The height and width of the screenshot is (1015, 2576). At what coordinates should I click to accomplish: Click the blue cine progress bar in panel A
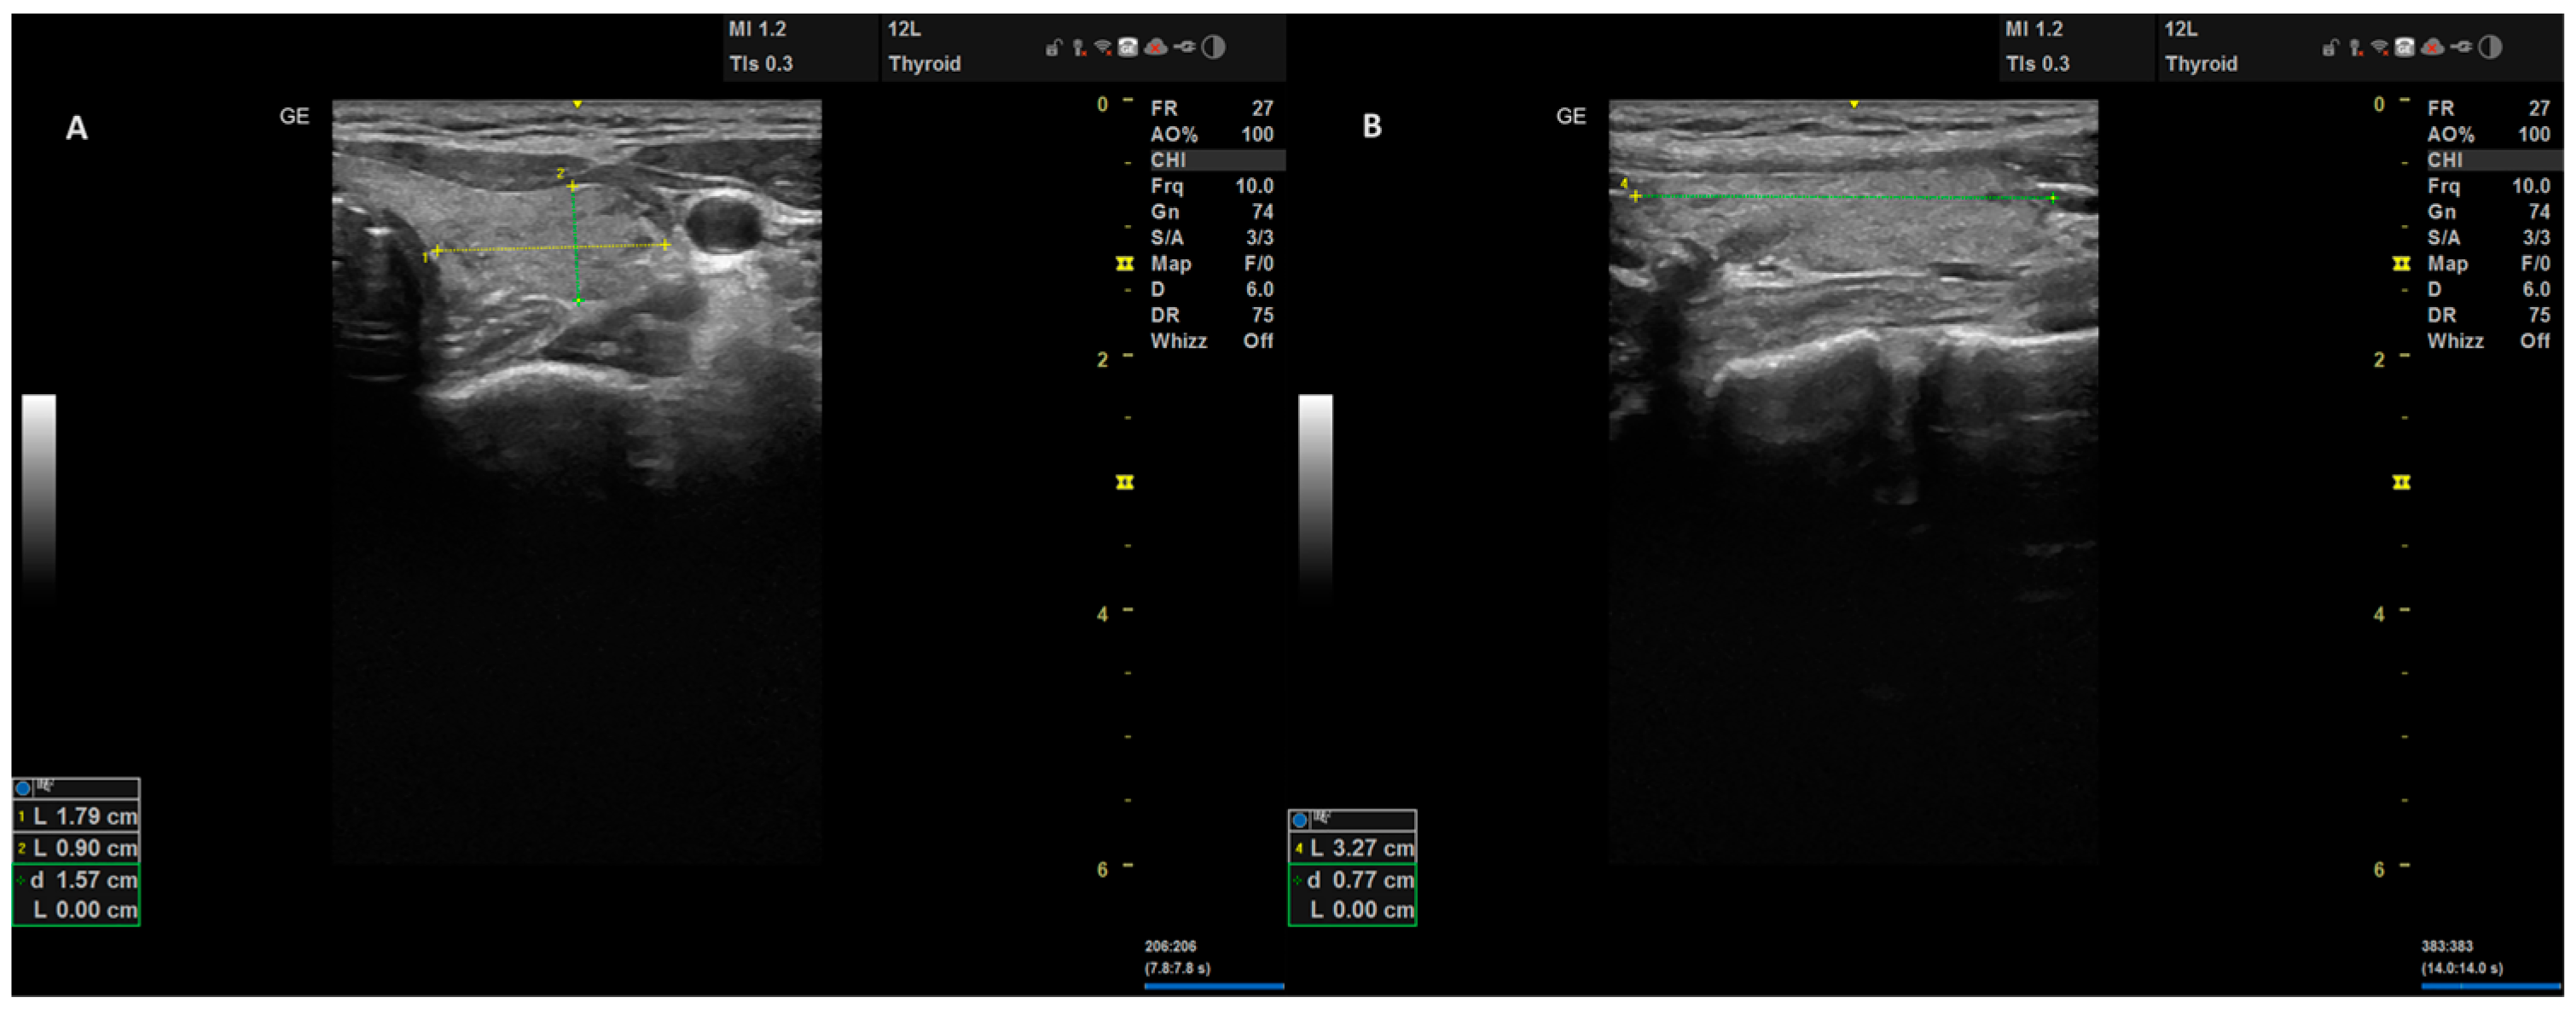click(x=1214, y=986)
